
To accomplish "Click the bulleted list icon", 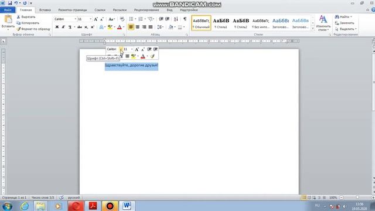I will pos(131,19).
